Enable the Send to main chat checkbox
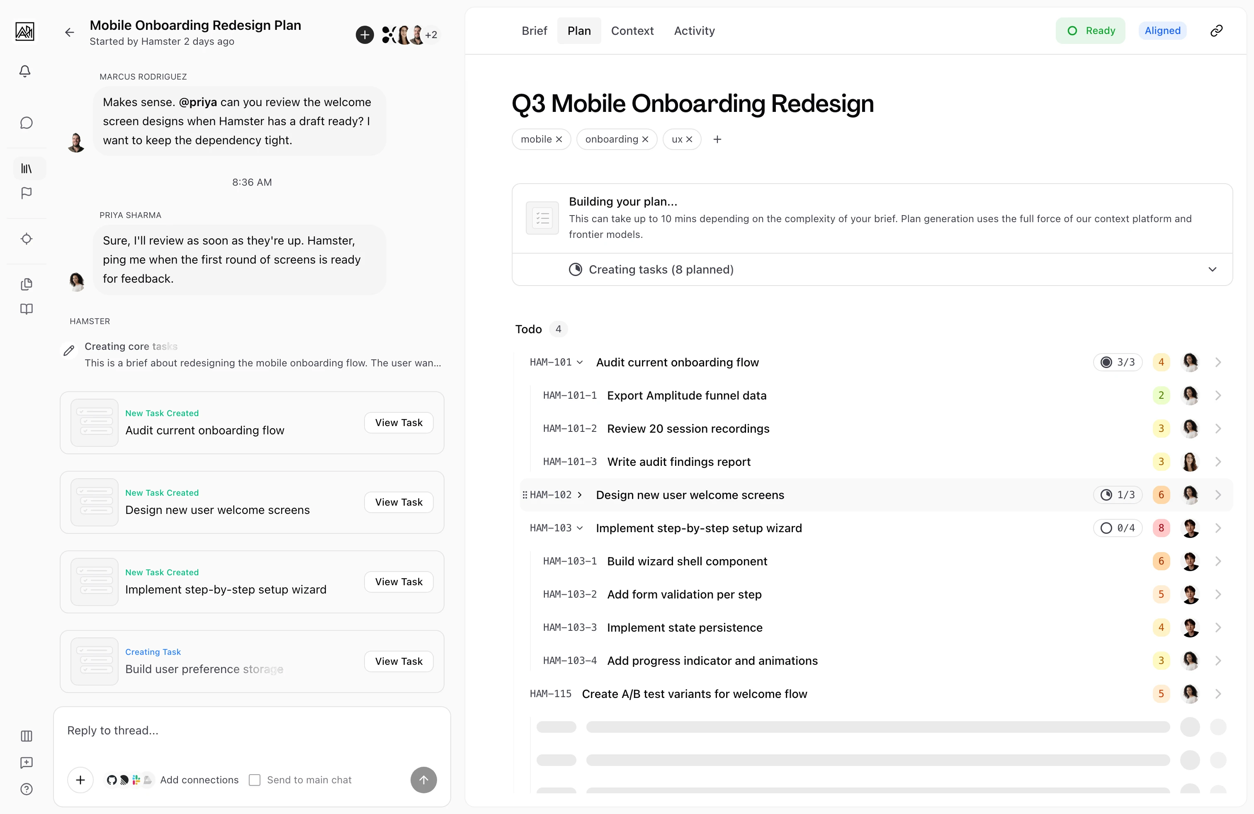Viewport: 1254px width, 814px height. point(255,780)
